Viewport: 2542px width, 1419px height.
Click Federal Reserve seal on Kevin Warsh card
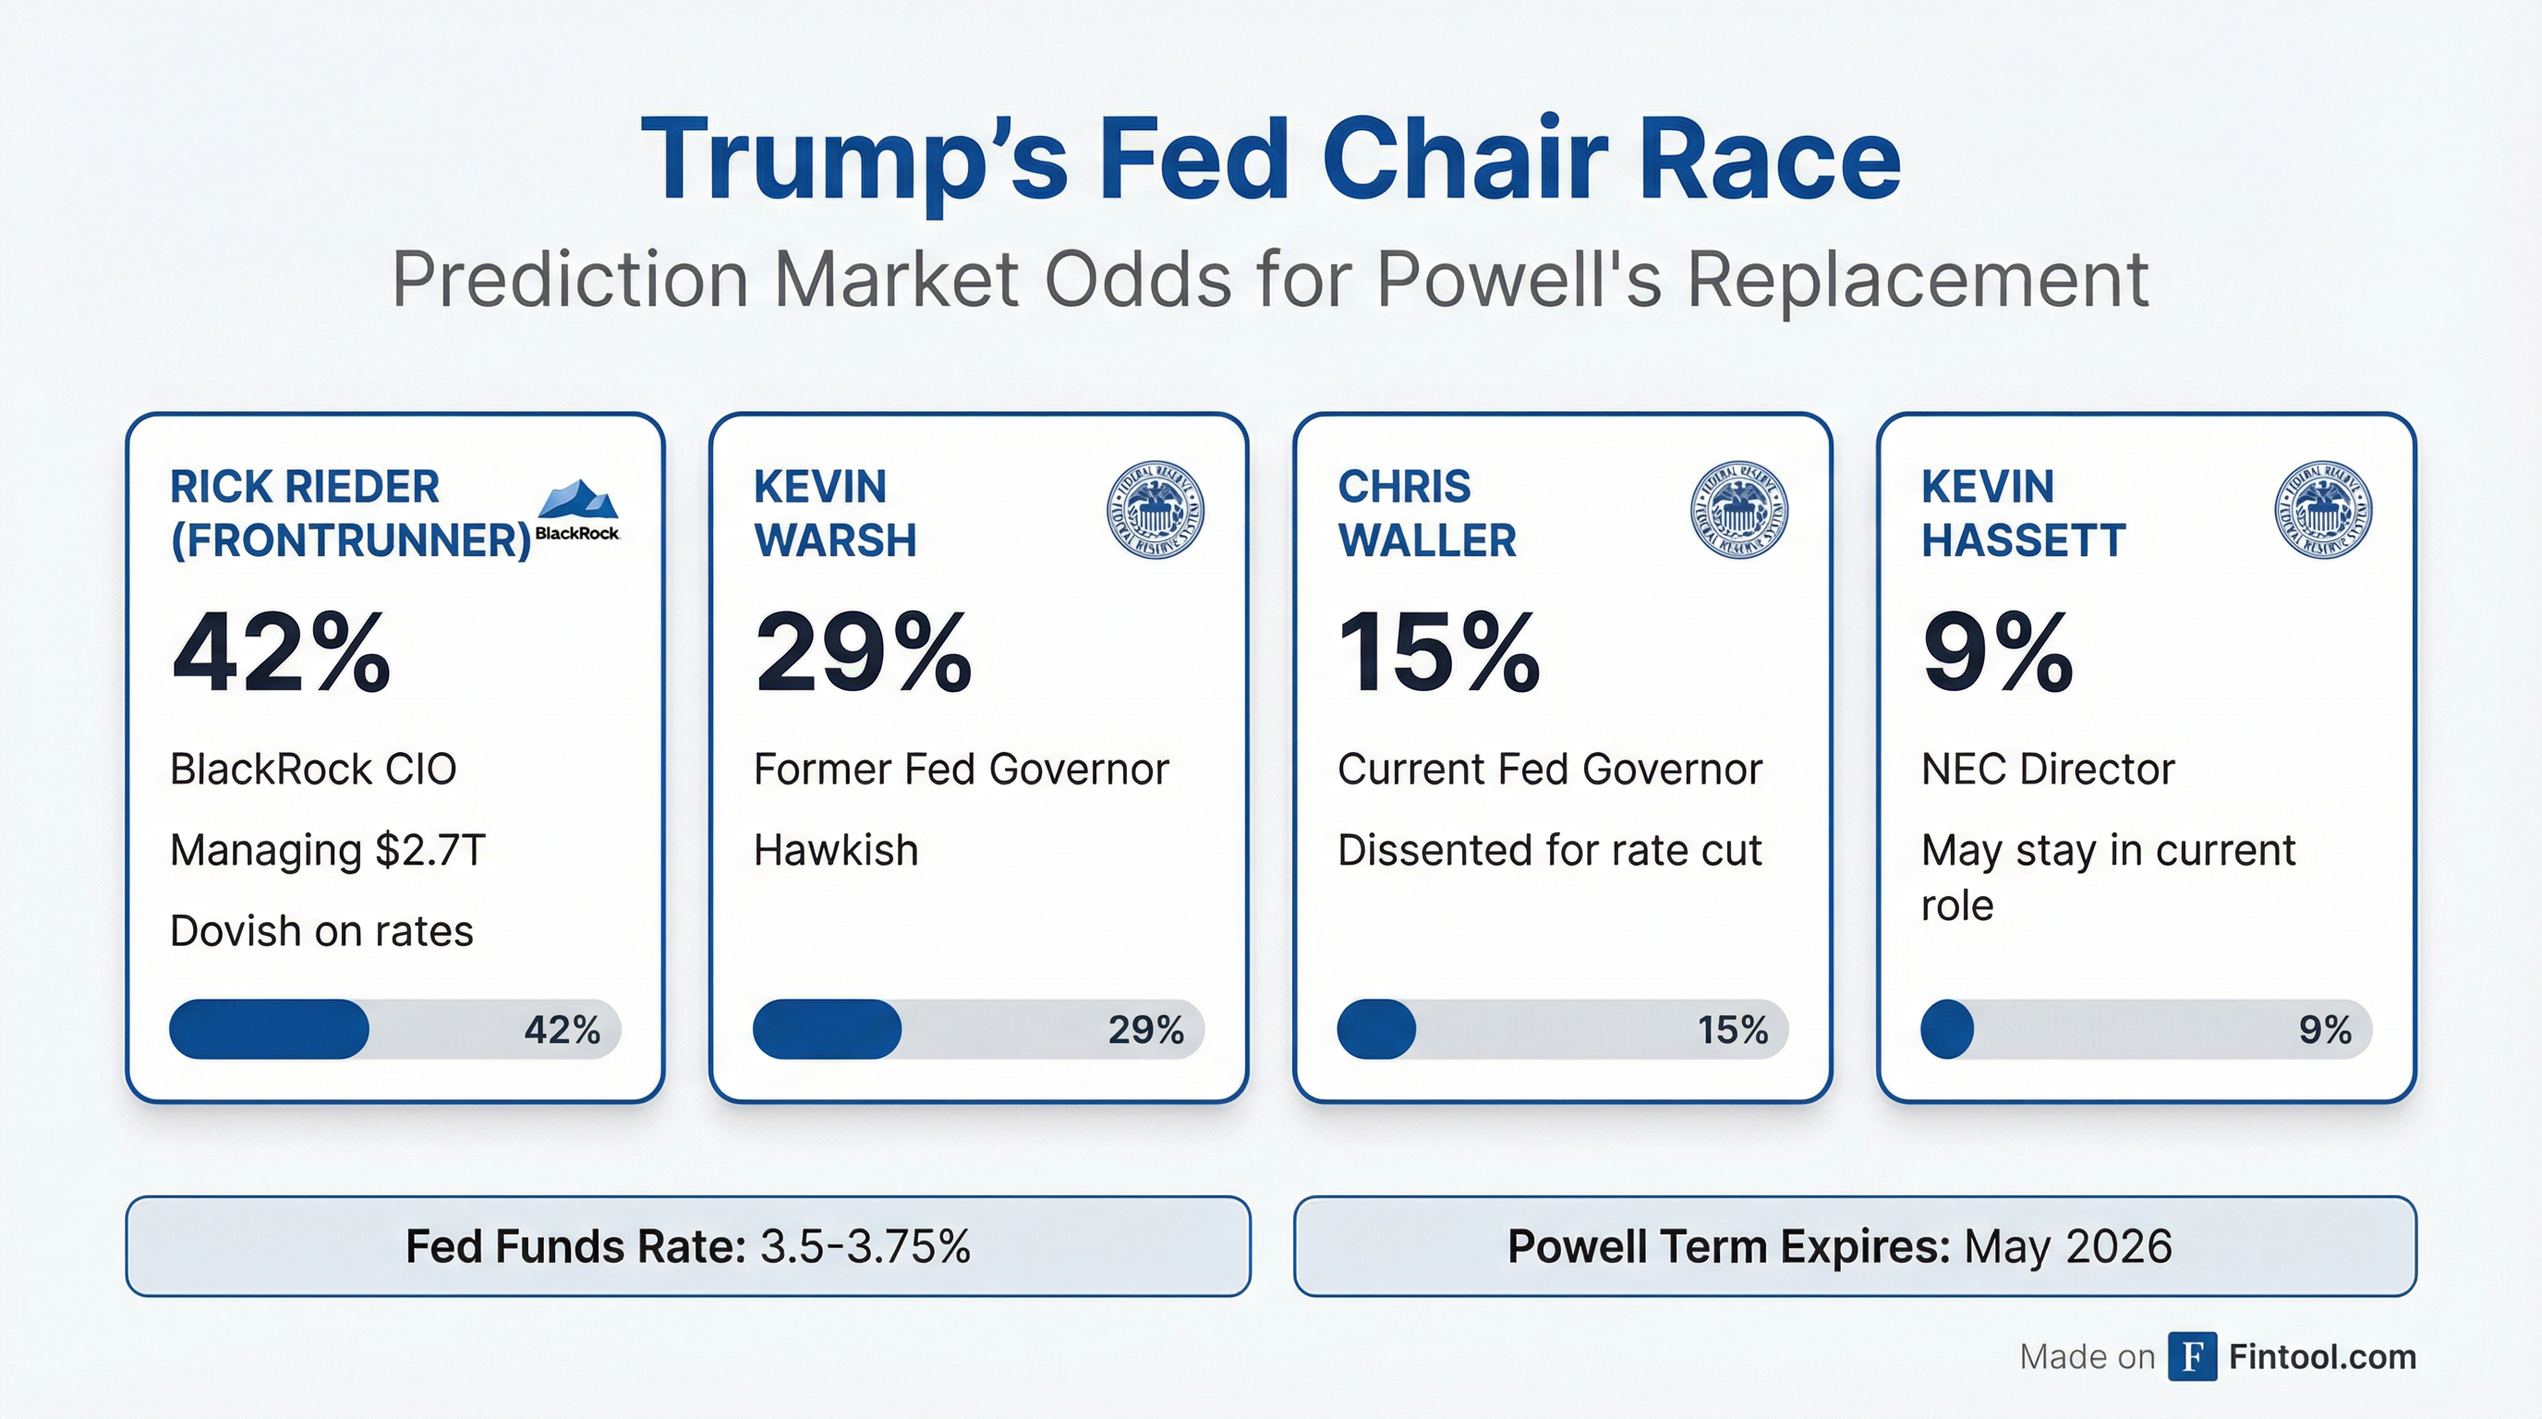tap(1155, 510)
